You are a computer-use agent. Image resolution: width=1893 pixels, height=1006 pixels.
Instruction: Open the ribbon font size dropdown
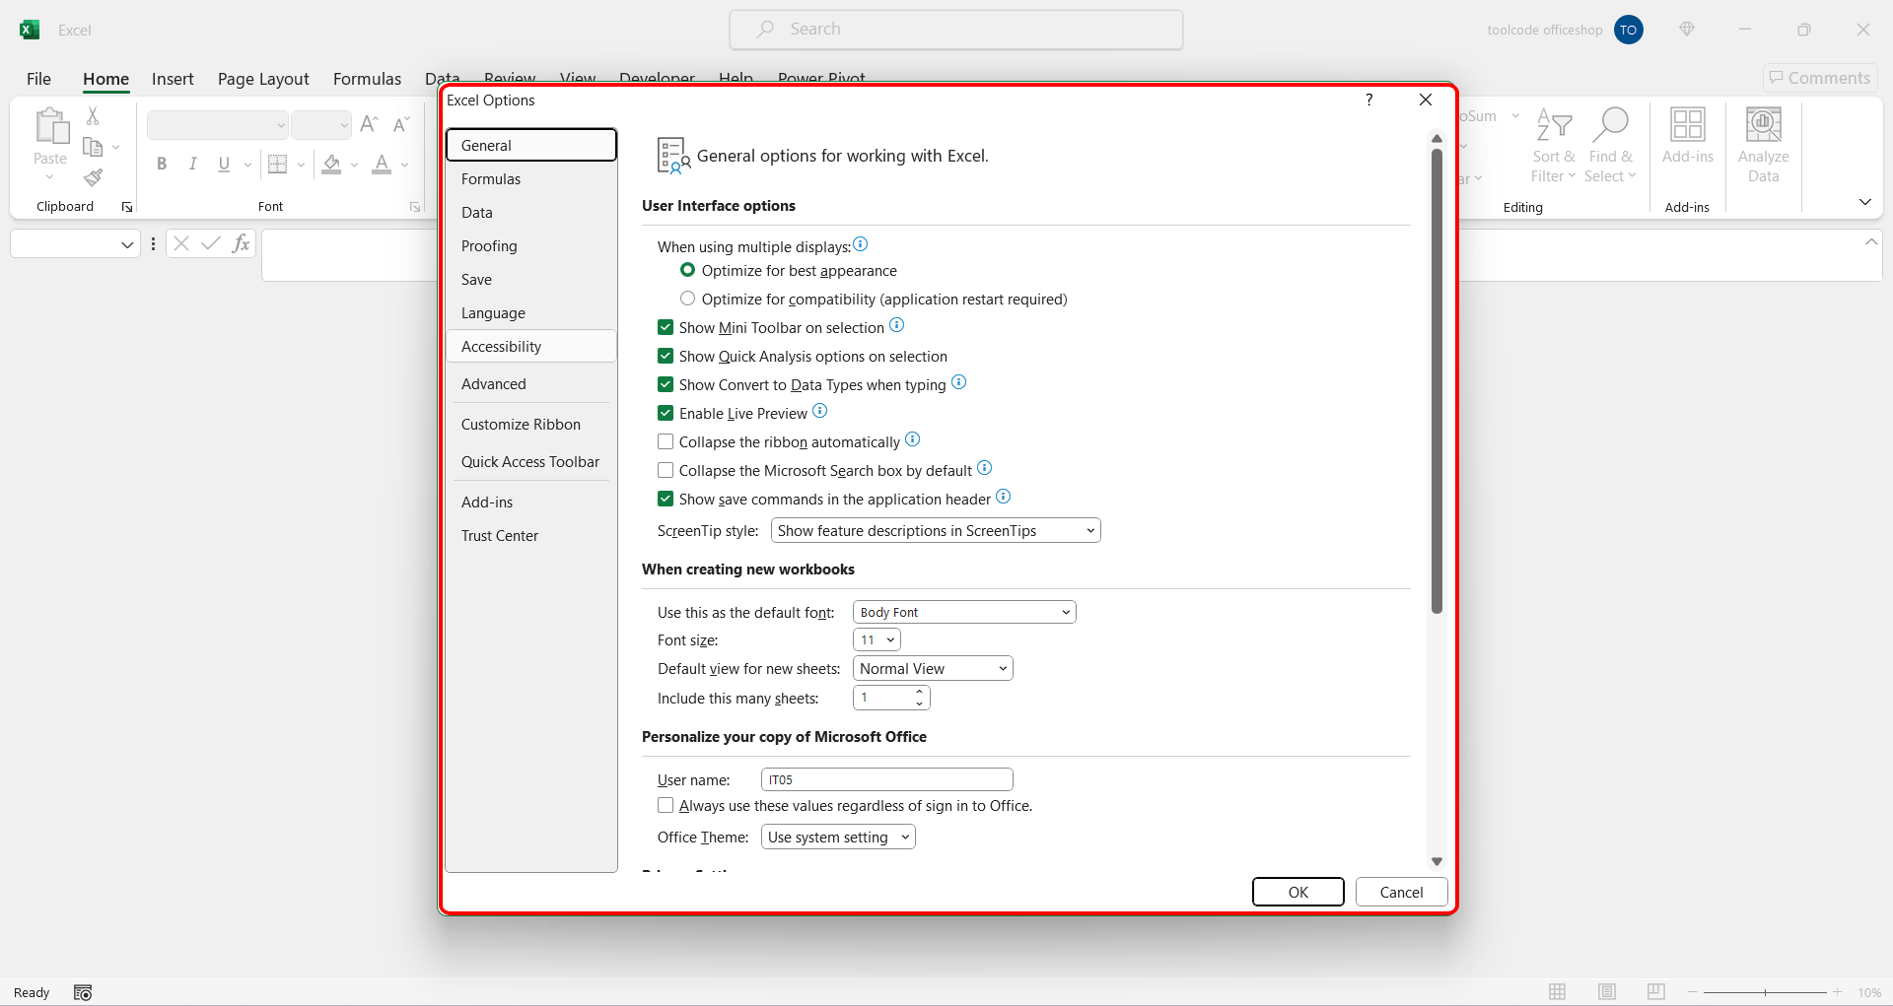[x=344, y=125]
